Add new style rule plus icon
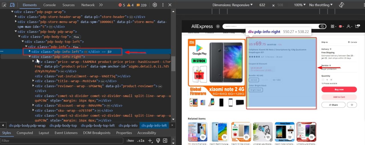The width and height of the screenshot is (365, 145). coord(150,140)
